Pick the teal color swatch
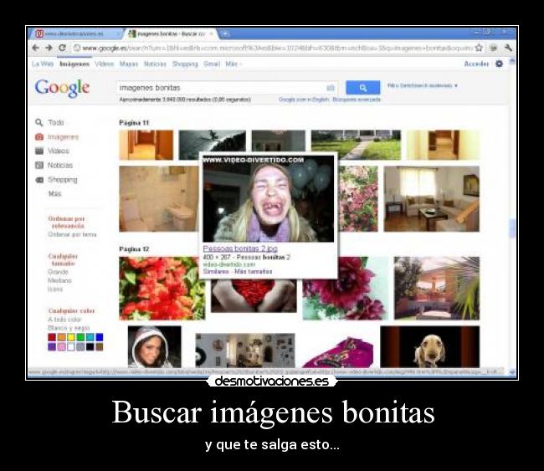544x471 pixels. tap(90, 337)
